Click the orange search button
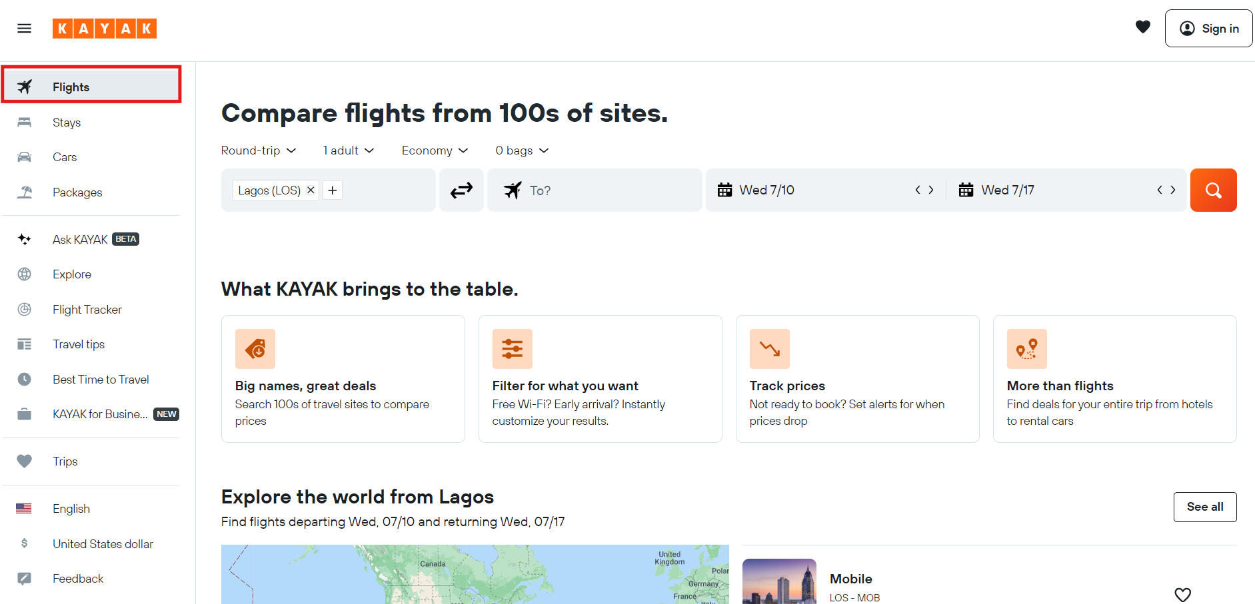 [x=1214, y=190]
